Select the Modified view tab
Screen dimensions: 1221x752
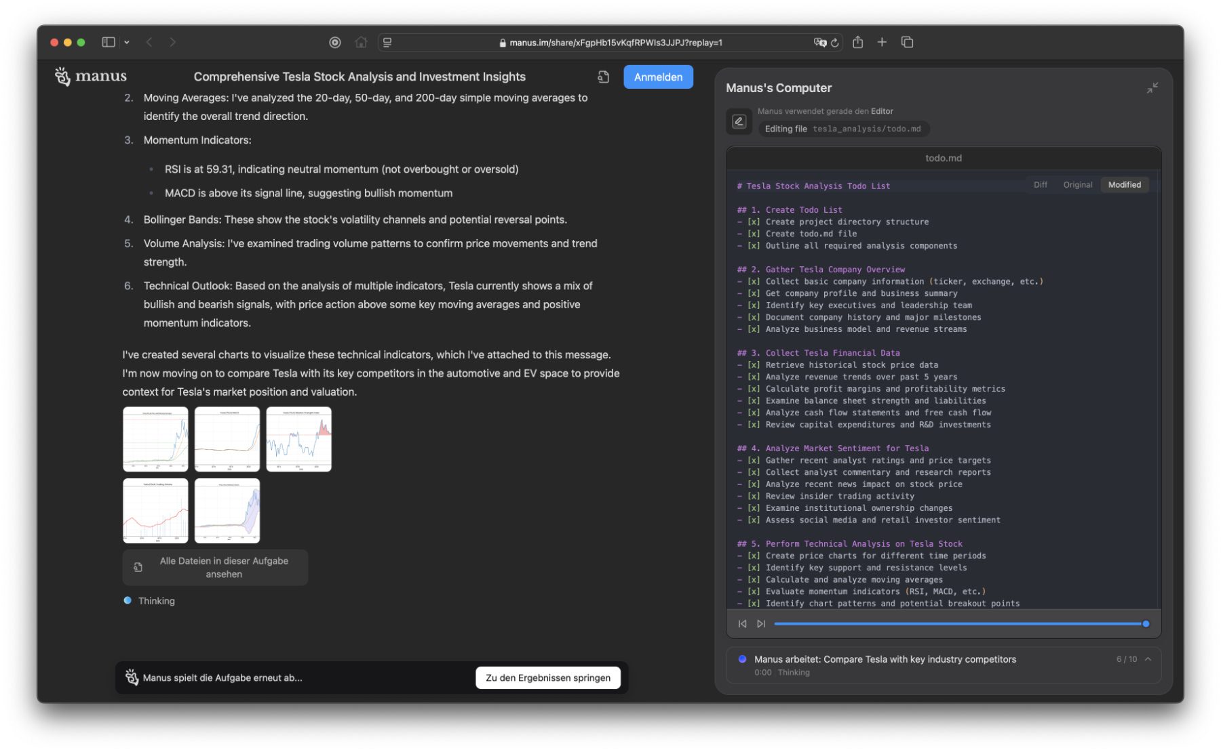(1124, 185)
